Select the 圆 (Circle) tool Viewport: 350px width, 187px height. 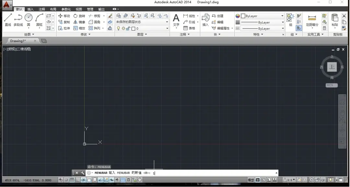(29, 20)
